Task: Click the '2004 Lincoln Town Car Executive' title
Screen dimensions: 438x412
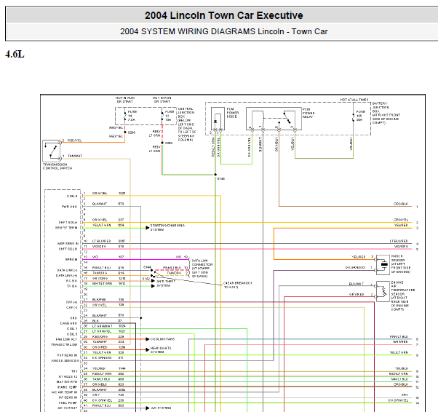Action: click(223, 15)
